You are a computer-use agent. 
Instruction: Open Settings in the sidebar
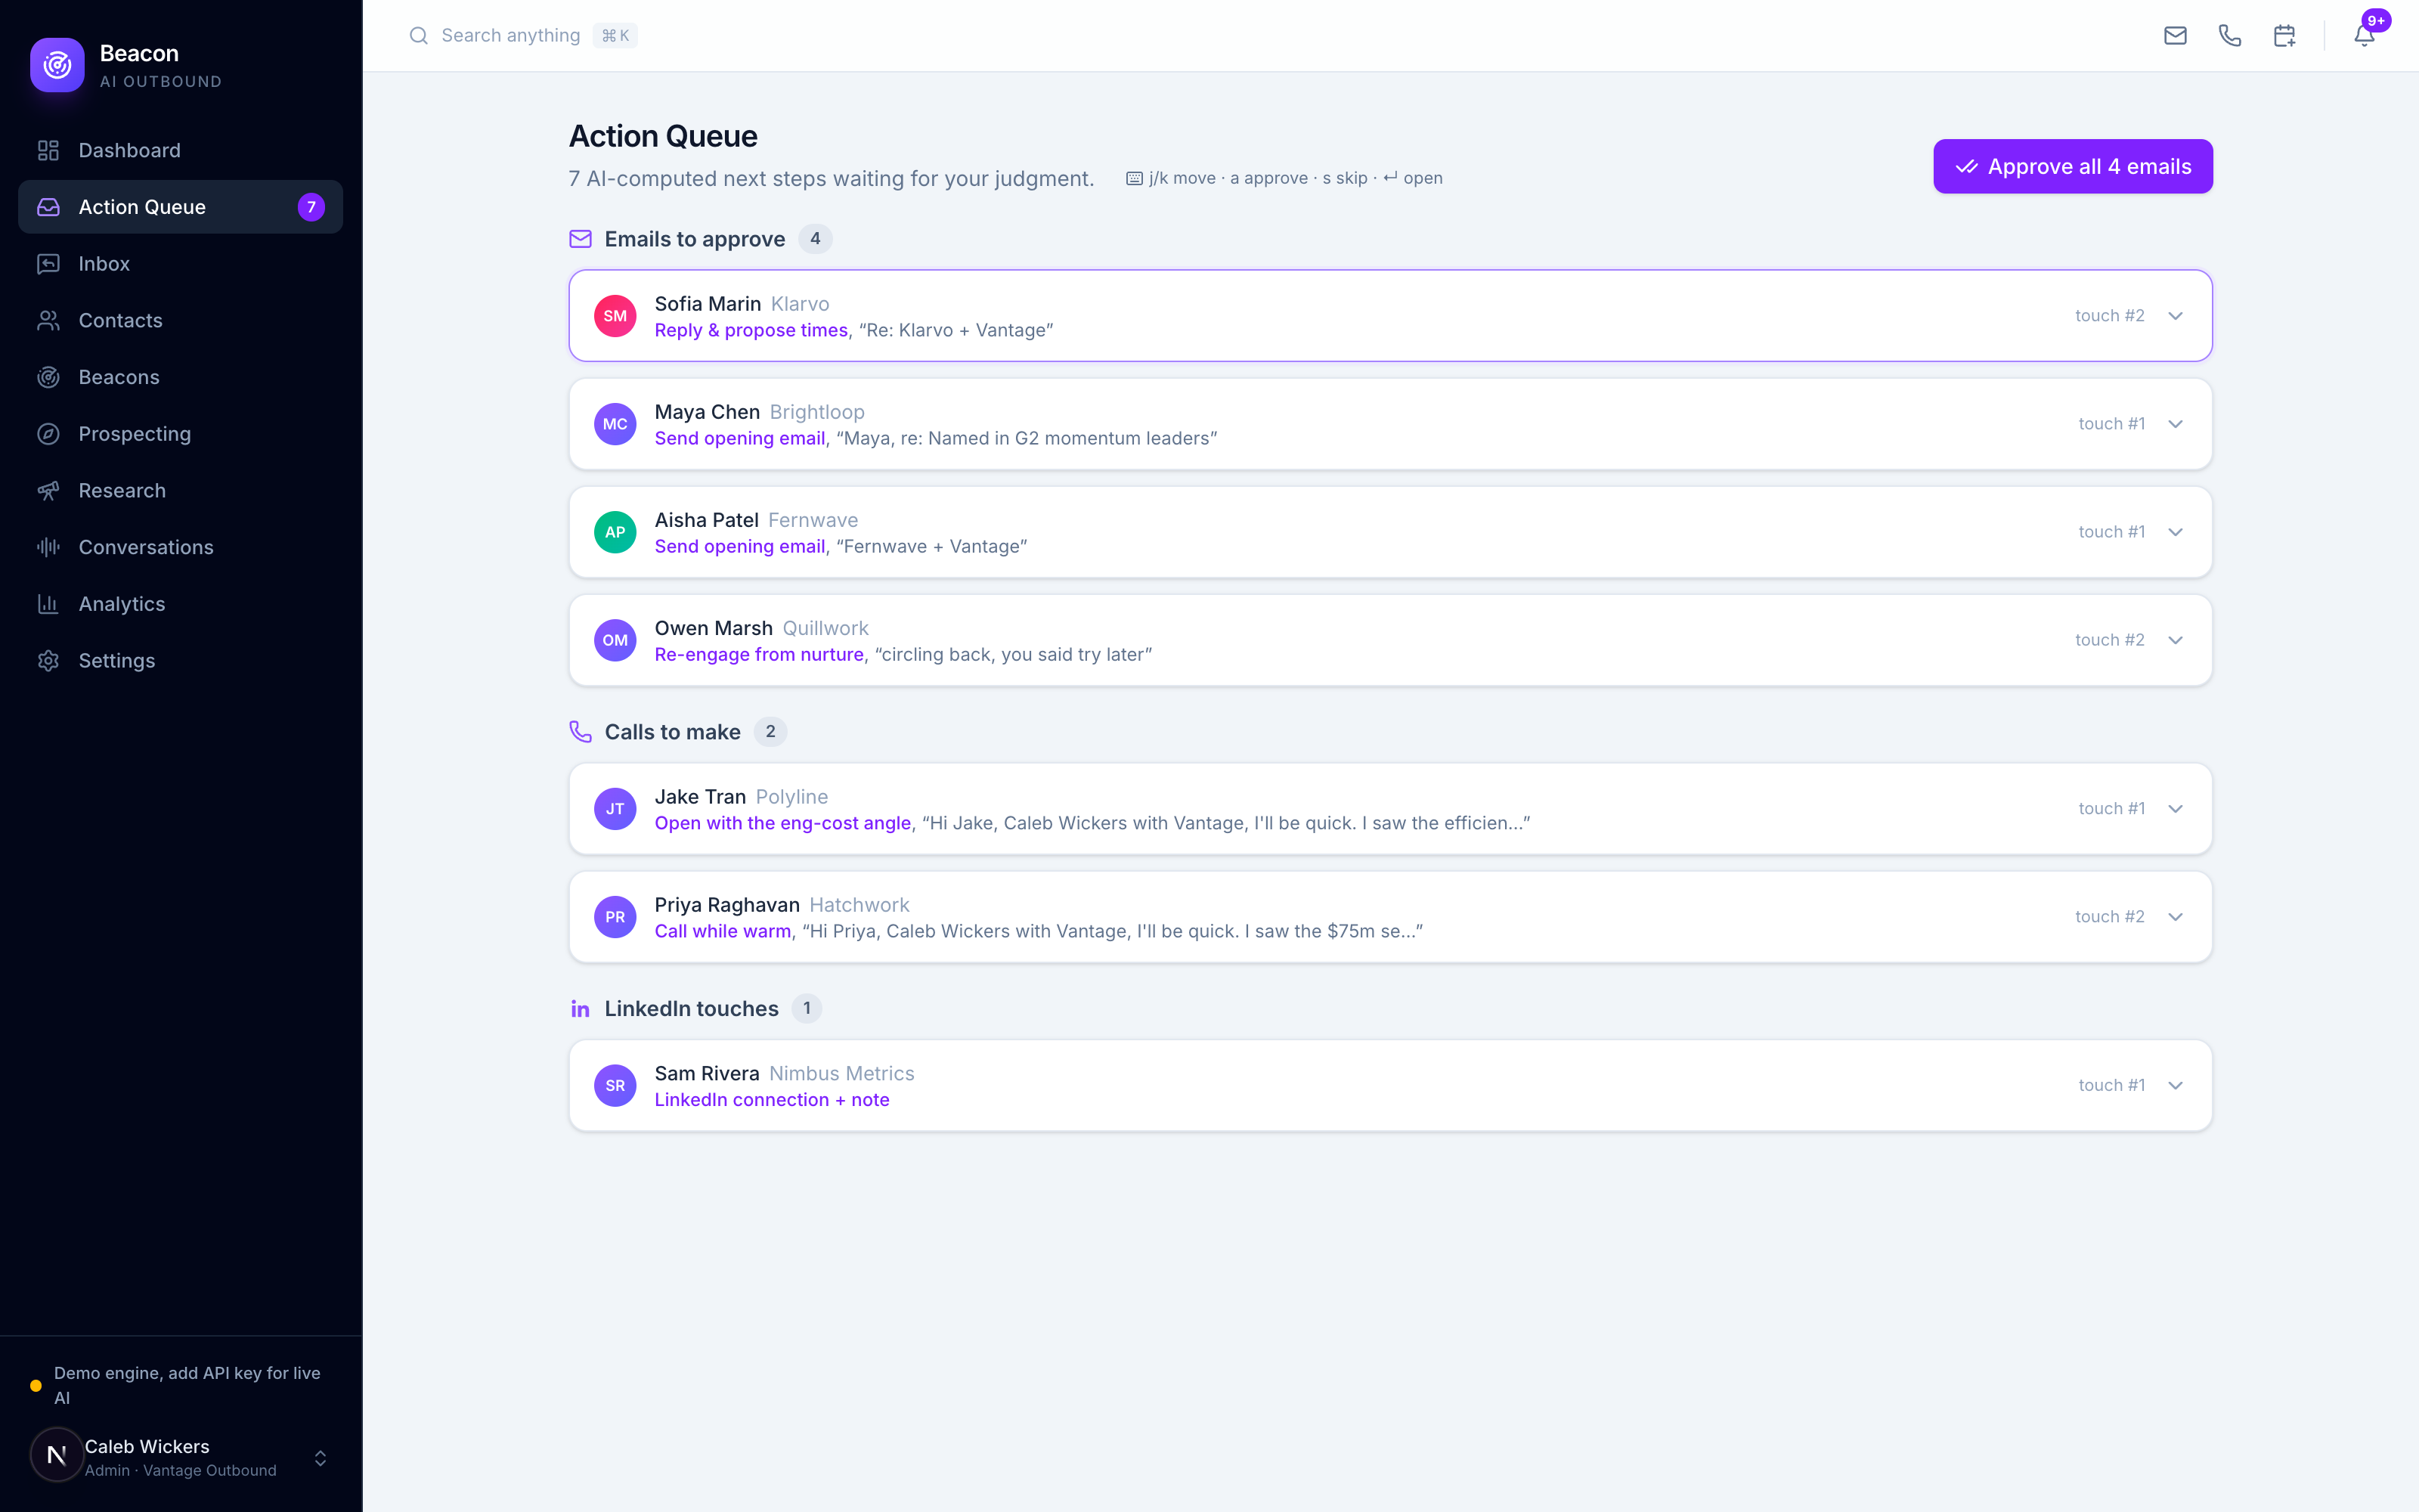click(181, 661)
